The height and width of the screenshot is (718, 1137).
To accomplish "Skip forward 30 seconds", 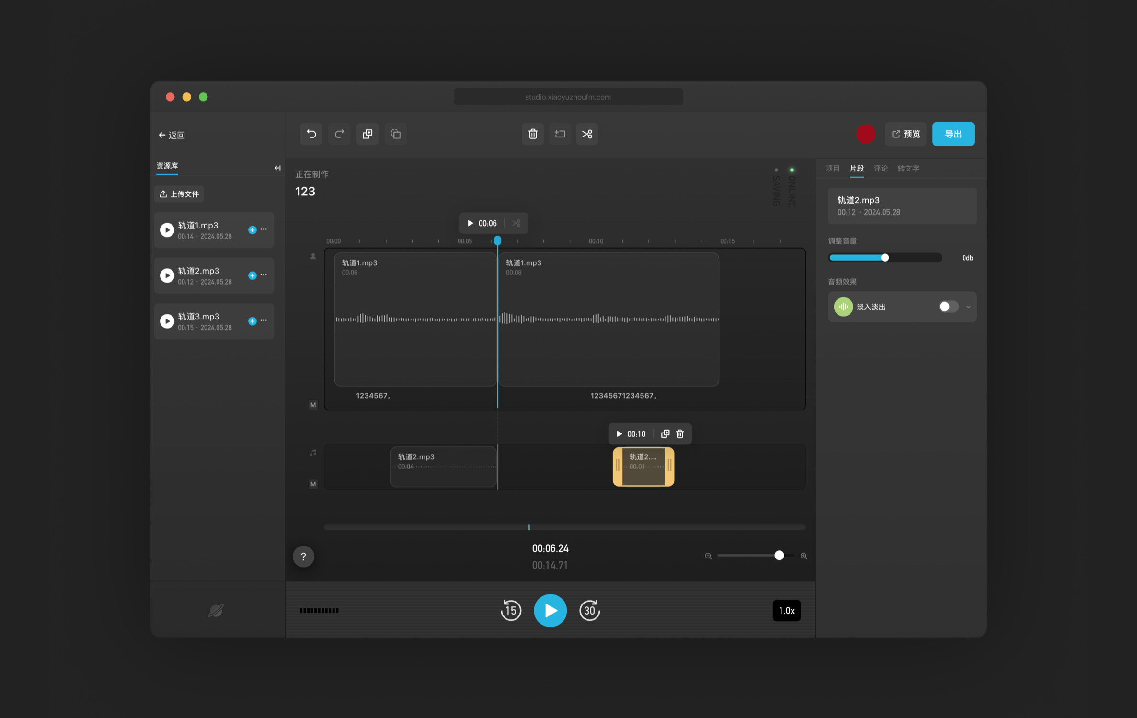I will point(589,610).
